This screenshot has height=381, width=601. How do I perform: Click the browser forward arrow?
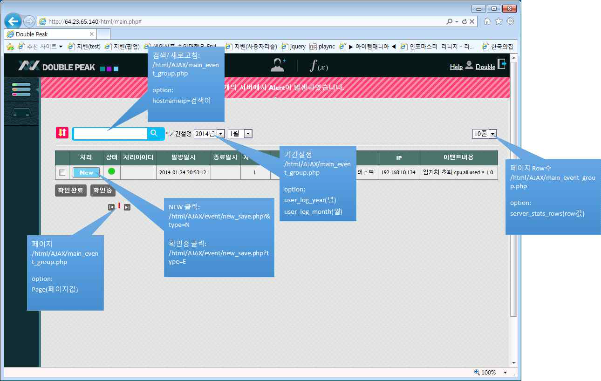(x=29, y=21)
